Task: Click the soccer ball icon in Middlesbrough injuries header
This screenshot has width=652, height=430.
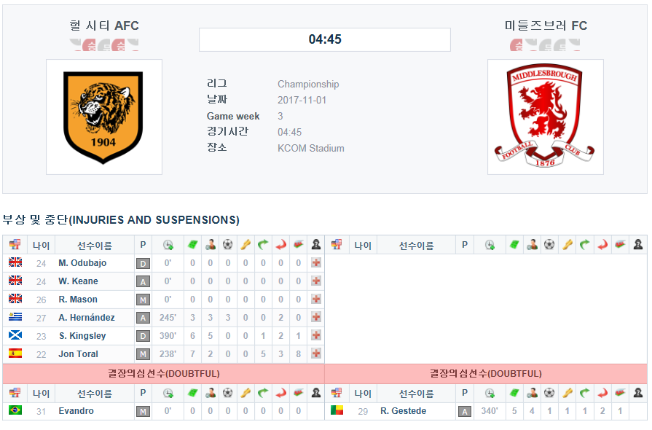Action: (549, 245)
